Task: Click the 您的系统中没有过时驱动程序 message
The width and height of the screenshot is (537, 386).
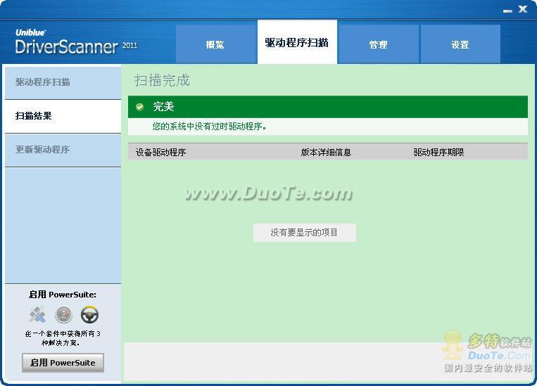Action: (209, 127)
